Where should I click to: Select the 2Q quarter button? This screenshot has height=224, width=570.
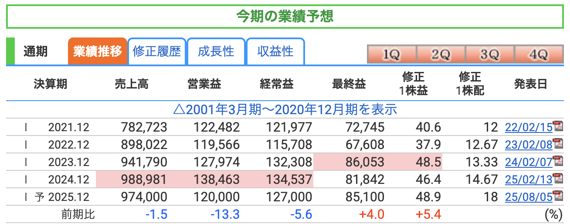(x=441, y=54)
